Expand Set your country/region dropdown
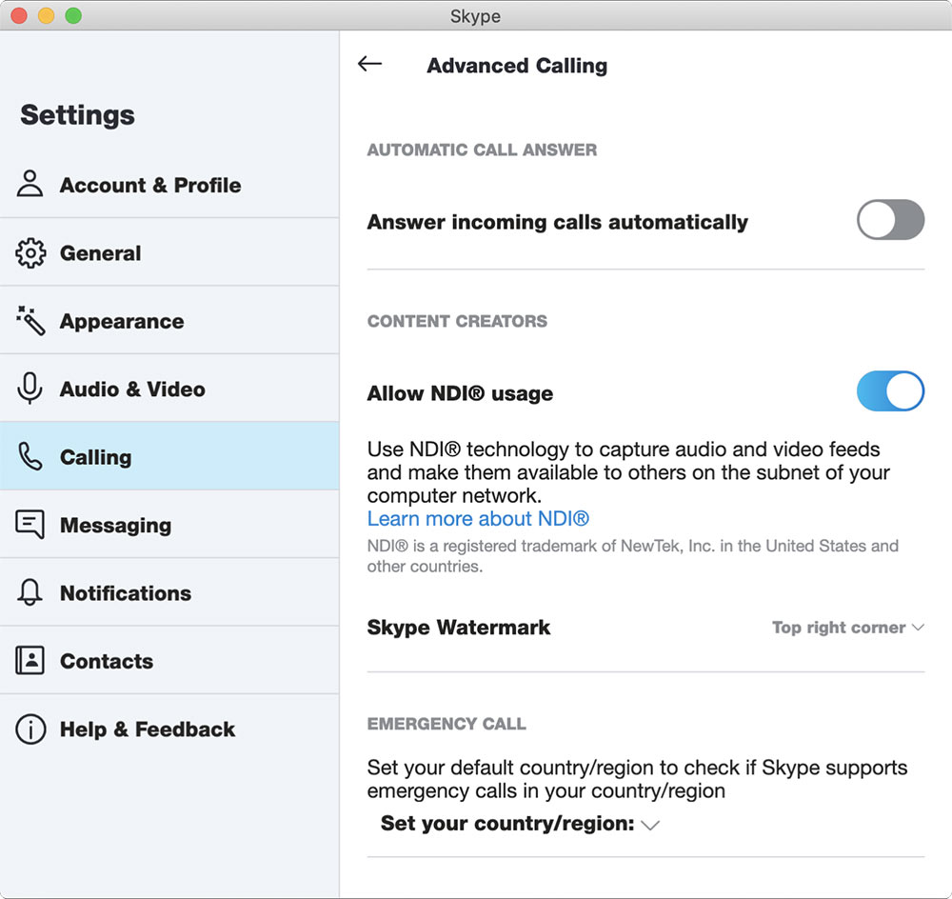 pyautogui.click(x=520, y=824)
